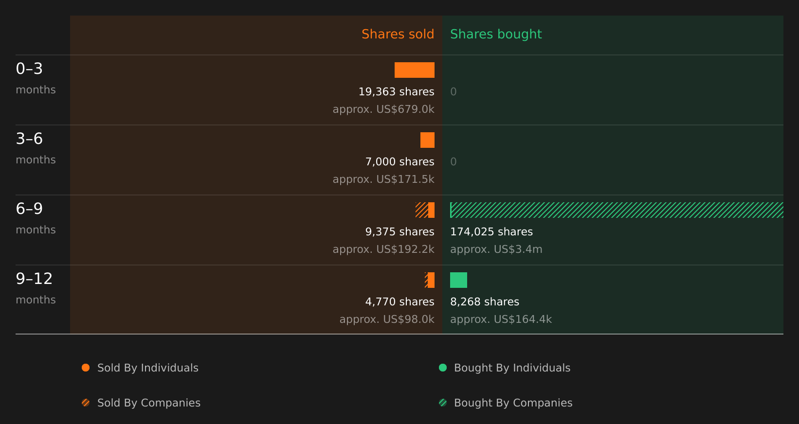This screenshot has height=424, width=799.
Task: Click the 8,268 shares value
Action: [485, 302]
